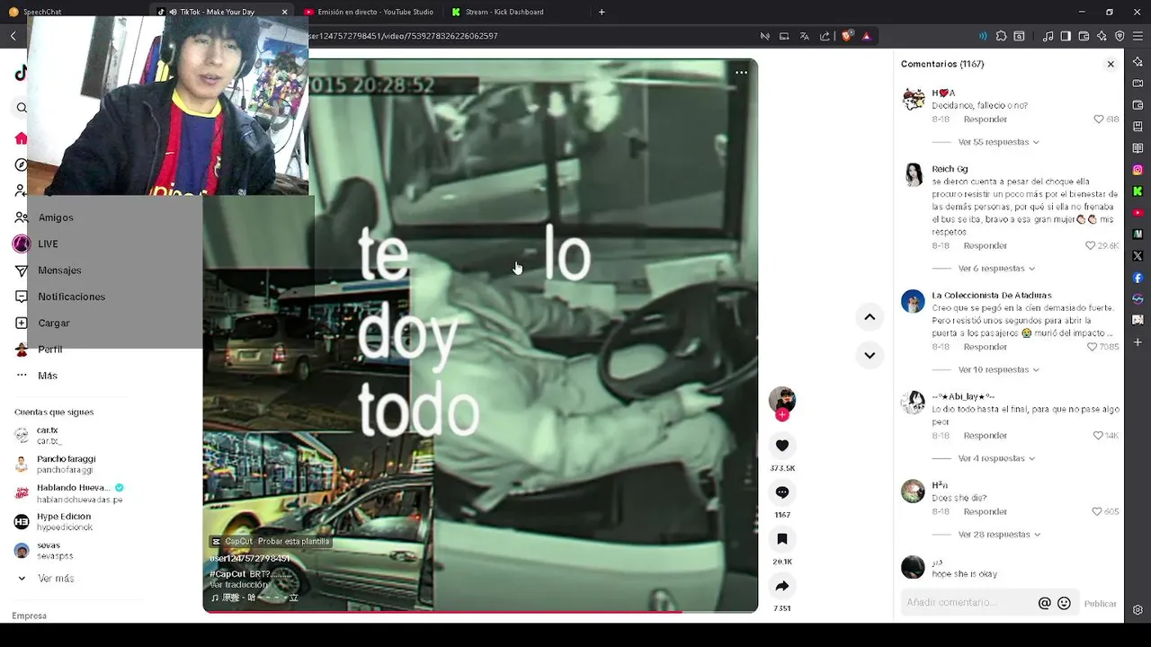Expand 'Ver 4 respuestas' replies

(x=995, y=458)
